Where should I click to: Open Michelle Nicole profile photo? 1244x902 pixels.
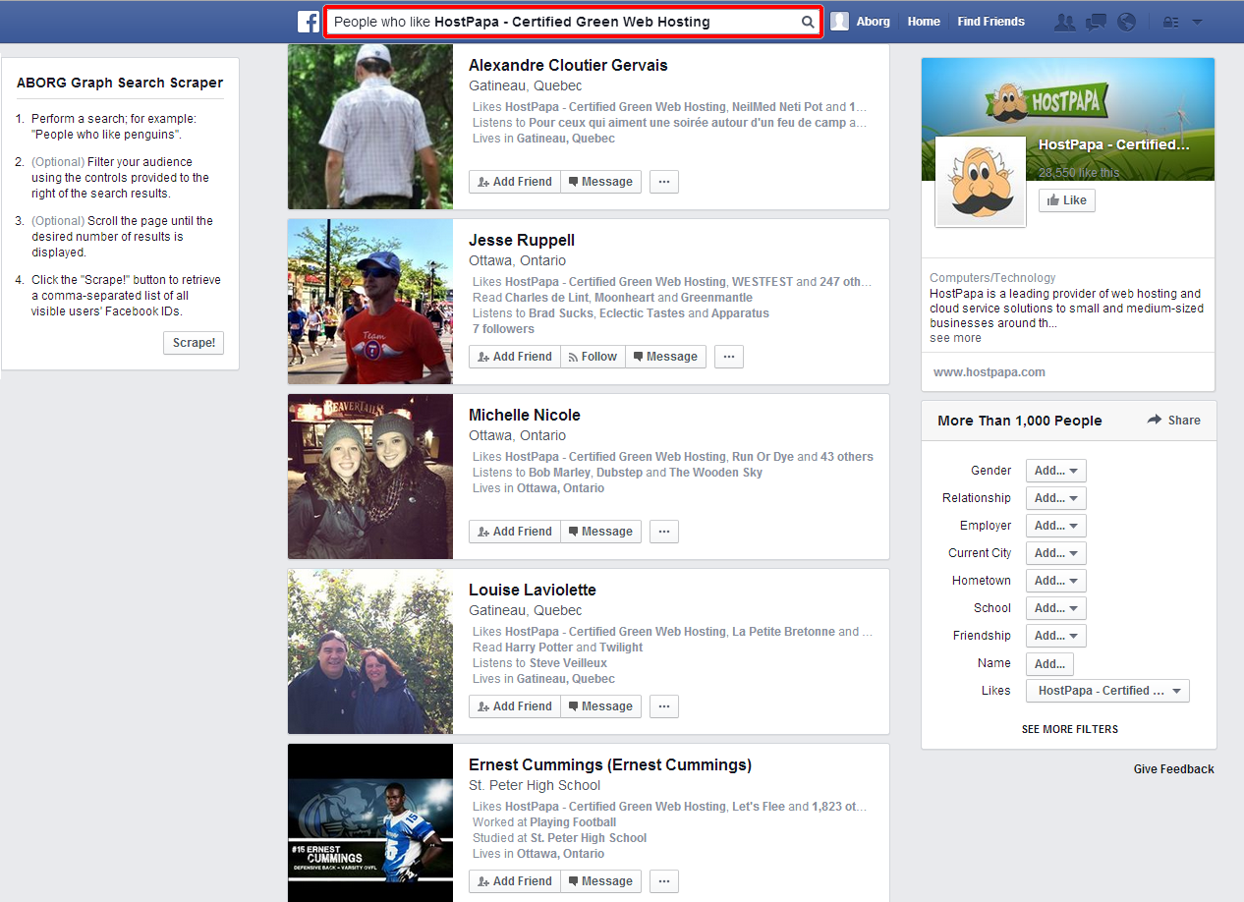(x=370, y=477)
